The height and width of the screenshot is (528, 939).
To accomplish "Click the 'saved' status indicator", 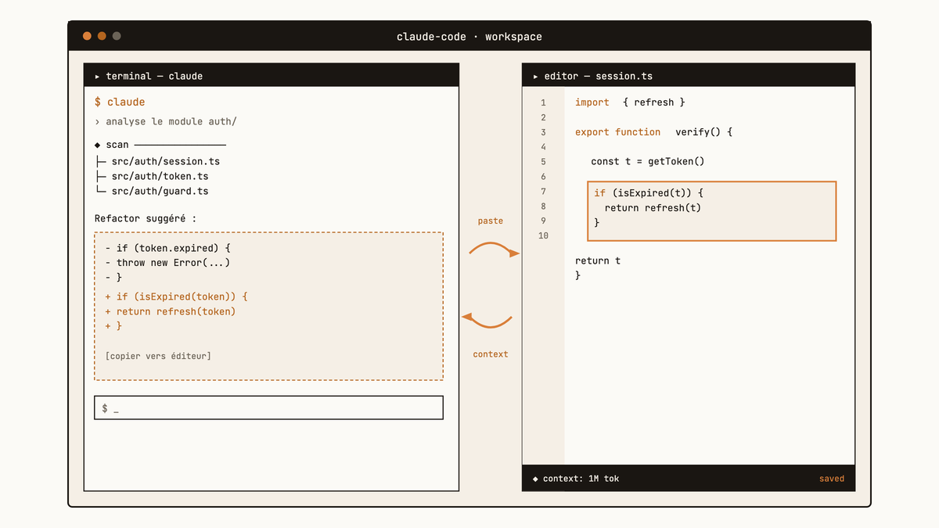I will [x=832, y=479].
